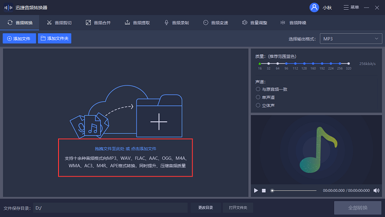Click the 拖拽文件至此处 或 点击添加文件 link
The image size is (385, 217).
(x=125, y=148)
